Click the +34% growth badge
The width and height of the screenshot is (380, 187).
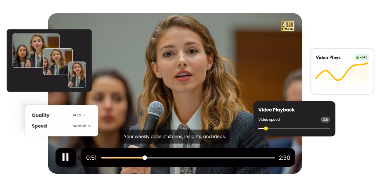[362, 57]
